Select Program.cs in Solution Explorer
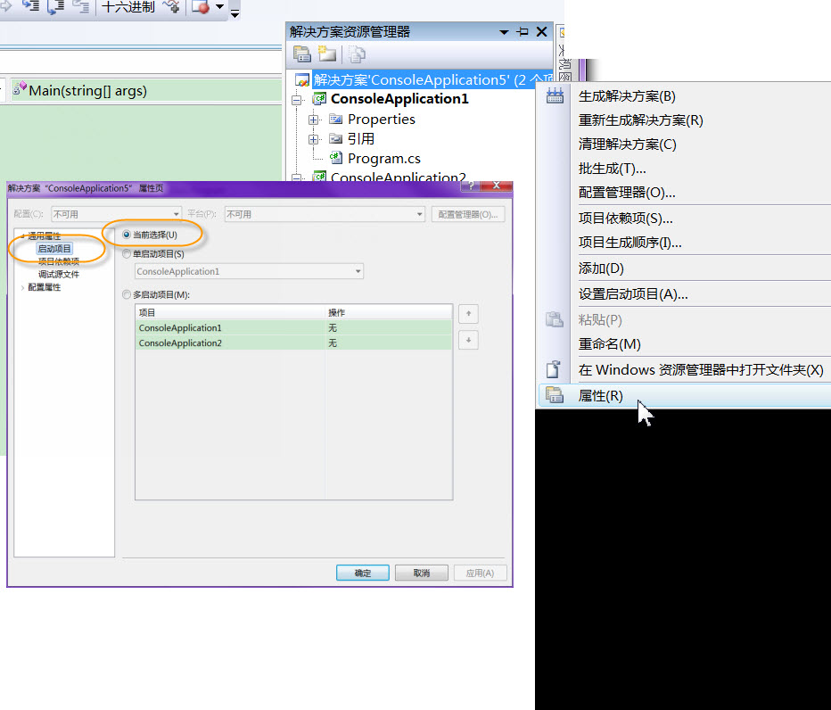The image size is (831, 710). pyautogui.click(x=383, y=159)
